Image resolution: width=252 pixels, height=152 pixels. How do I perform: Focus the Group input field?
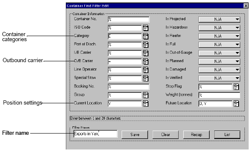coord(125,95)
